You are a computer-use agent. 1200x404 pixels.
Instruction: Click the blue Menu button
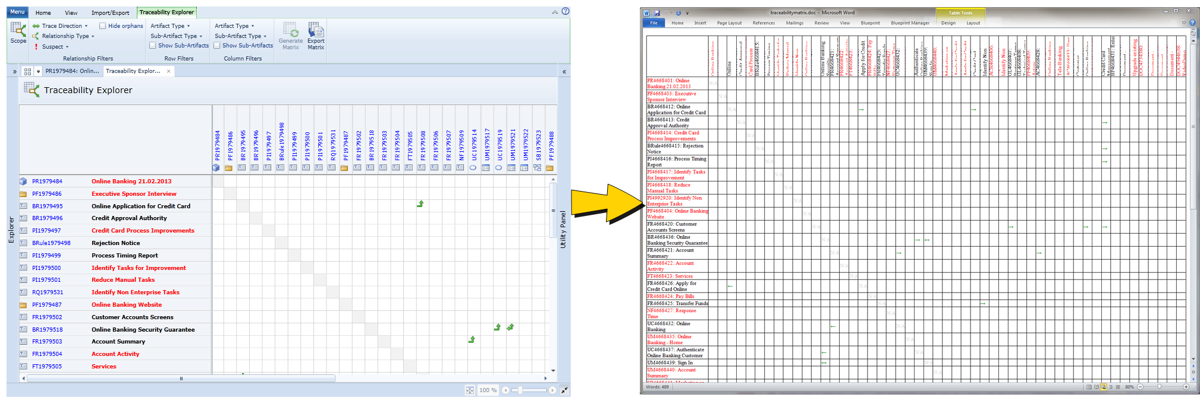coord(17,12)
